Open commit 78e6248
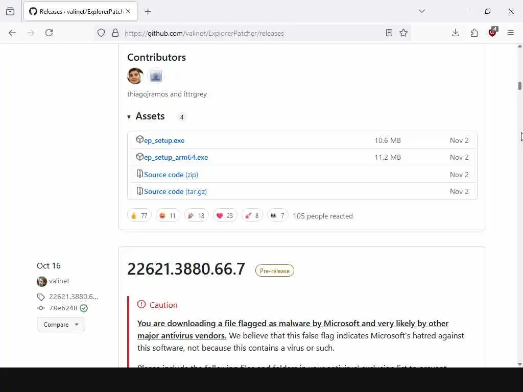Screen dimensions: 523x392 pos(63,308)
